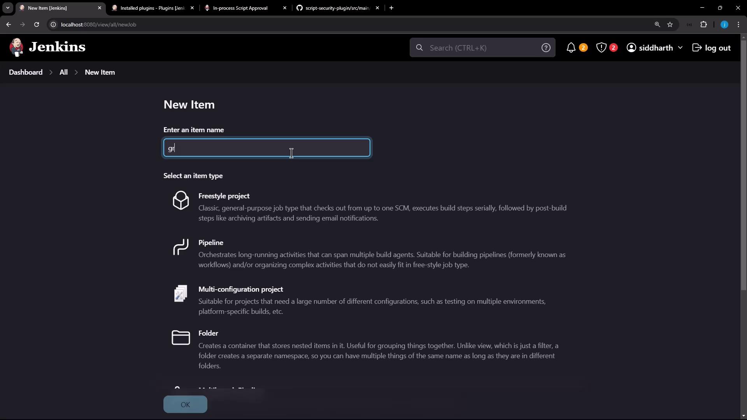Image resolution: width=747 pixels, height=420 pixels.
Task: Switch to the Installed plugins tab
Action: (x=152, y=8)
